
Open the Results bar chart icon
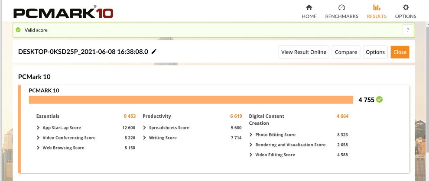coord(377,7)
